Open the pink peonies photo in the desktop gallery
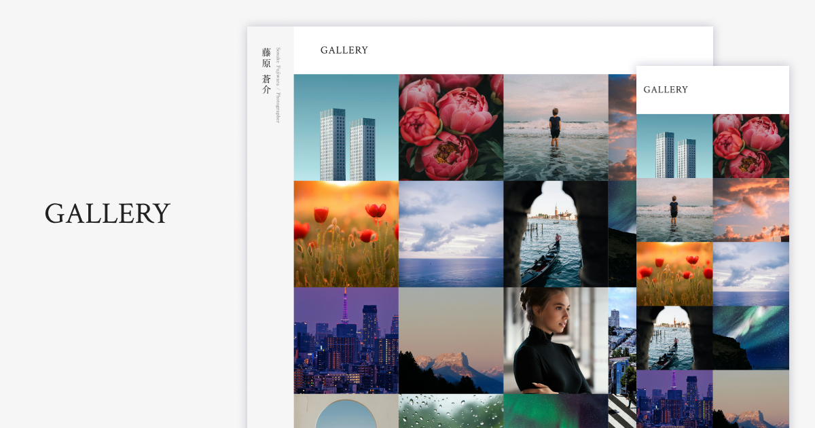 (451, 127)
